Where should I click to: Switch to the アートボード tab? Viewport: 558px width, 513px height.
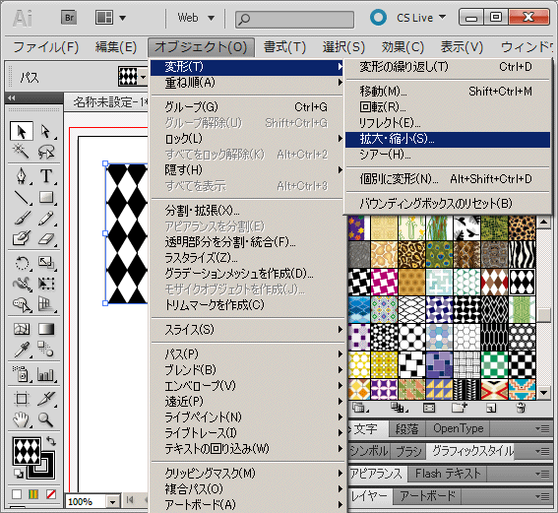coord(427,496)
